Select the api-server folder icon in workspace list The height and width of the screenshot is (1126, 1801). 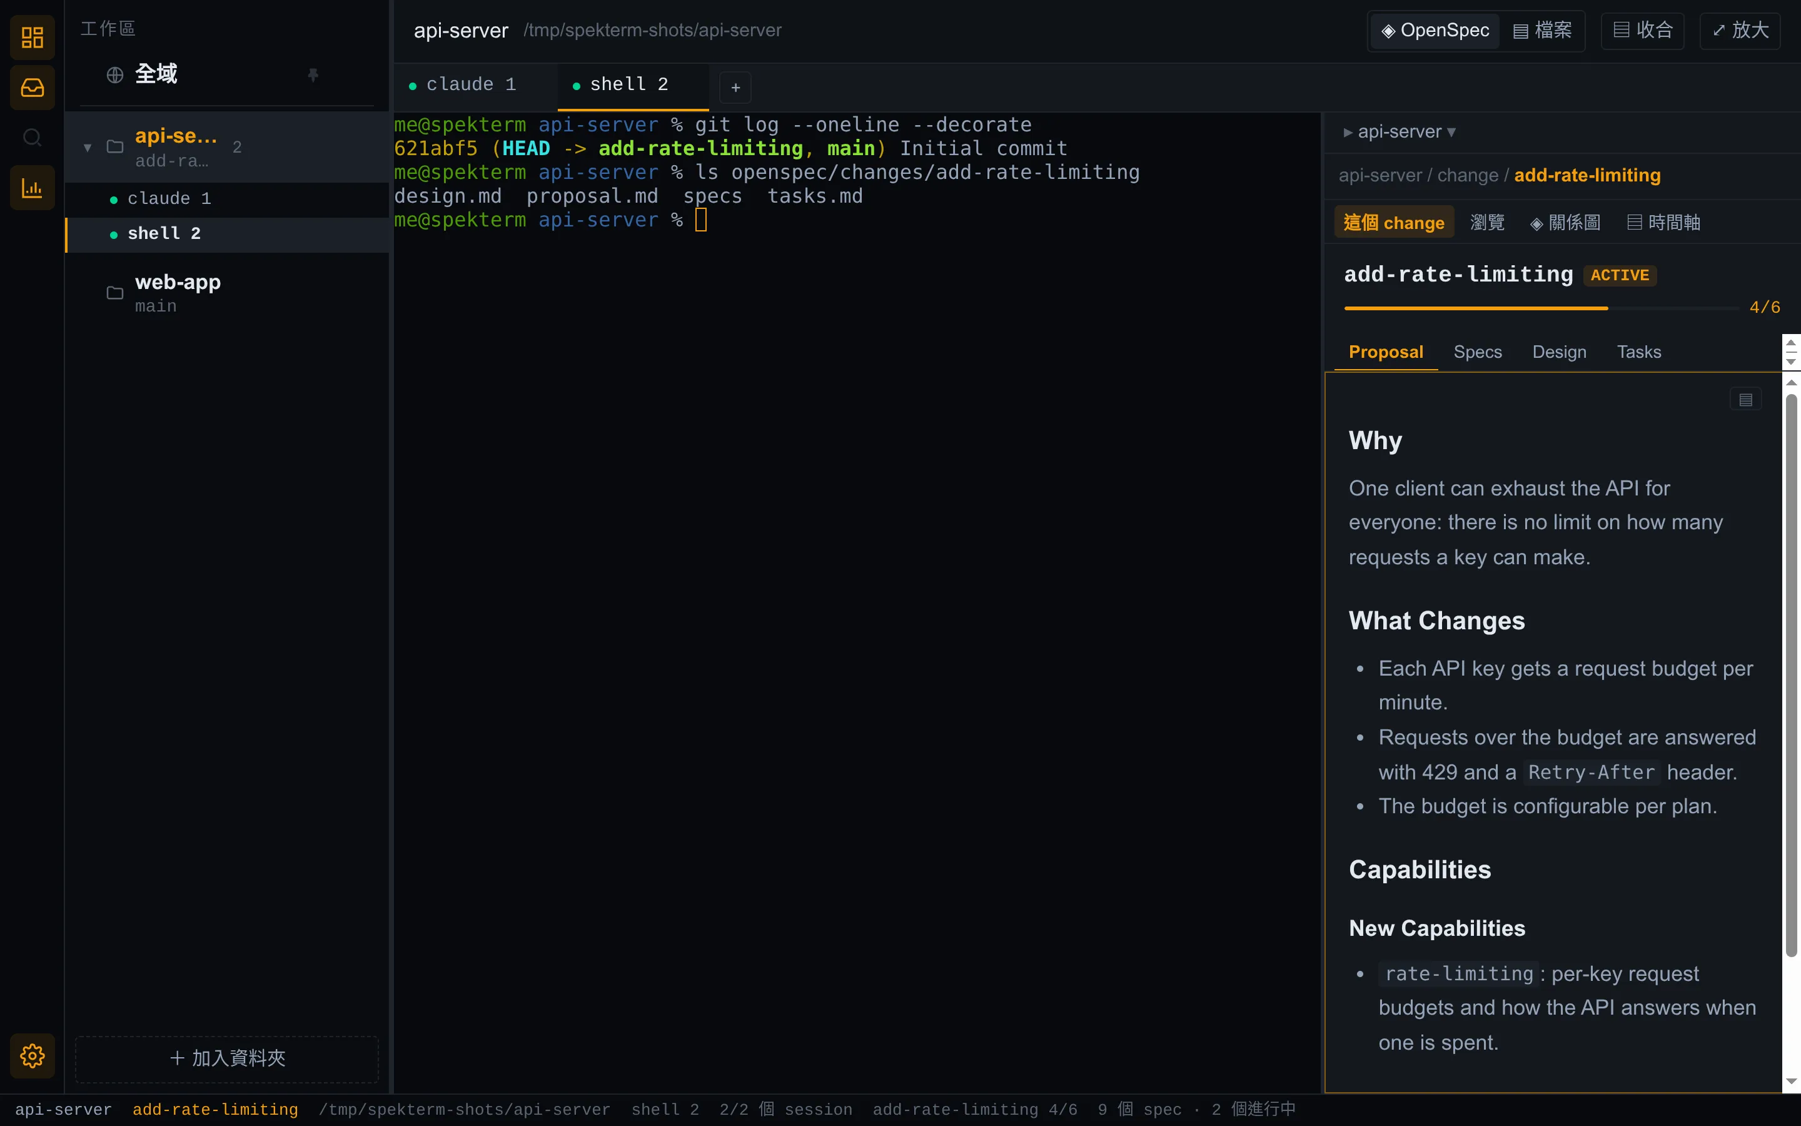114,147
